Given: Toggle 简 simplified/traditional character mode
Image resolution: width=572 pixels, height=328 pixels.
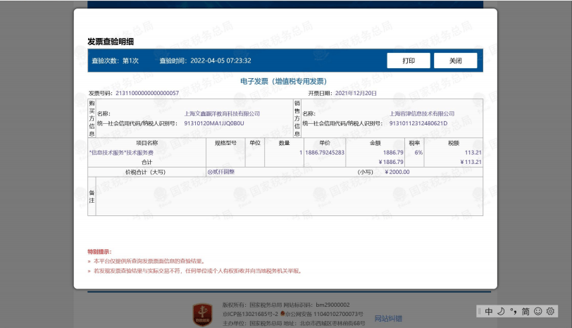Looking at the screenshot, I should (x=526, y=311).
